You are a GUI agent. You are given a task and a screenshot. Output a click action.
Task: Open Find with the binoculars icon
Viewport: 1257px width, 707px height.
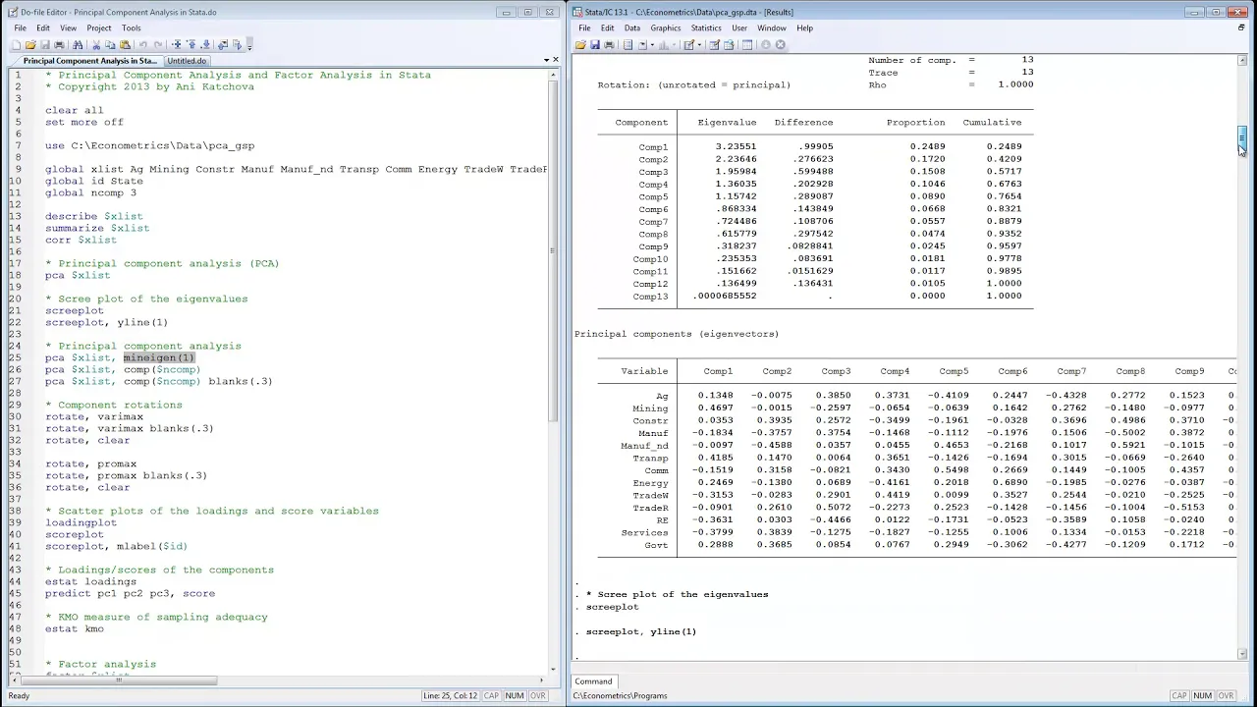[78, 45]
